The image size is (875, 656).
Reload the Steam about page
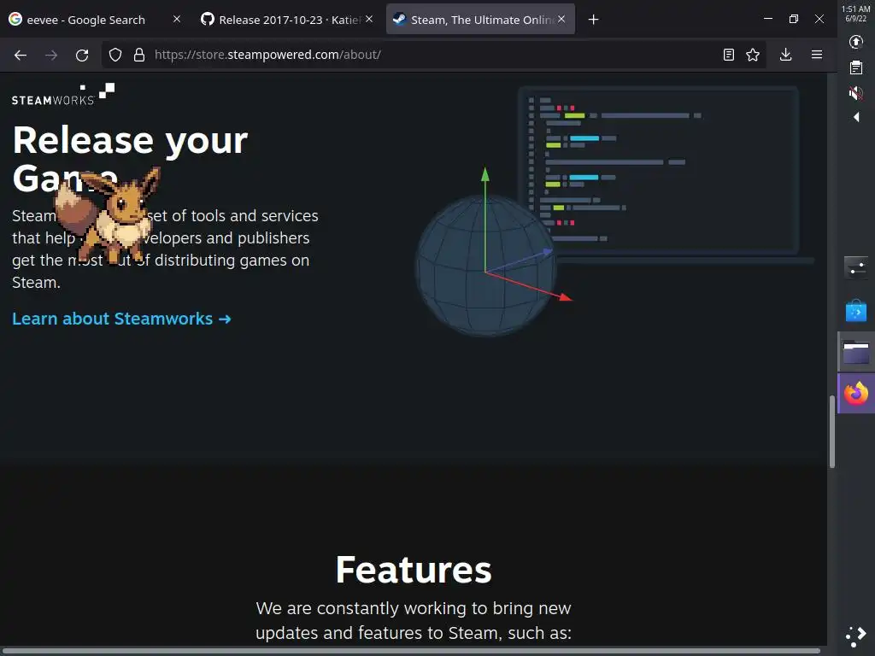82,55
